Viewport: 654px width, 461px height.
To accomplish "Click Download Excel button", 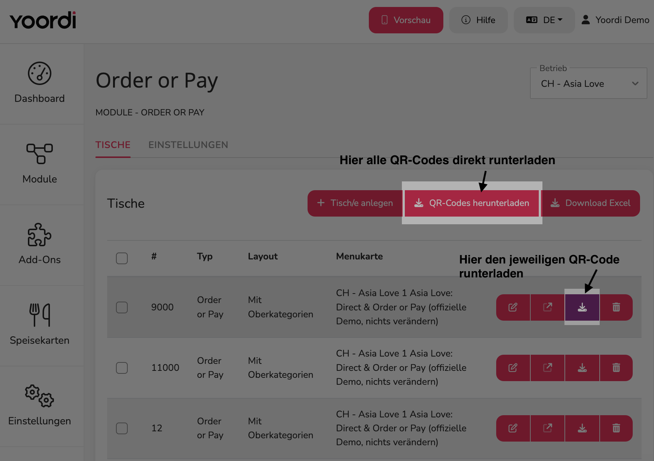I will coord(591,203).
